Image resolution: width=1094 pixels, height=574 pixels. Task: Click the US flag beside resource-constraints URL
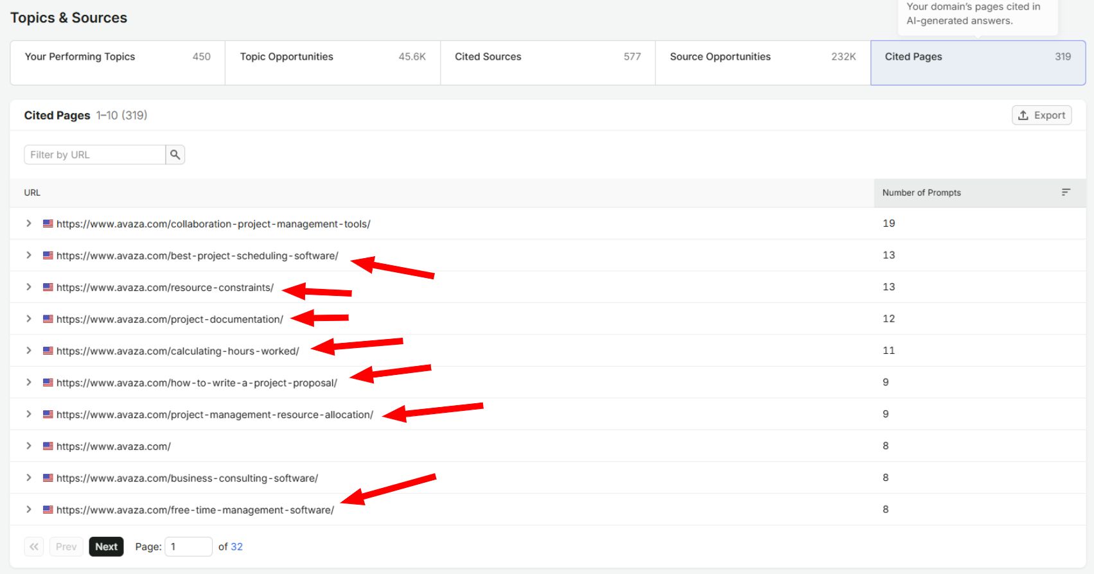tap(48, 287)
